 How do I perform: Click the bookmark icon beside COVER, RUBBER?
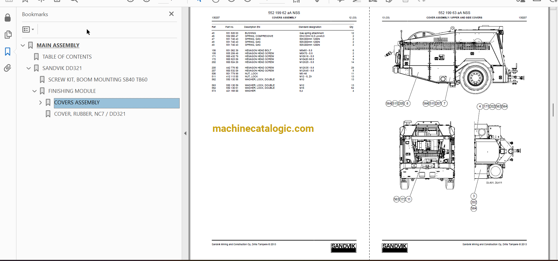48,114
